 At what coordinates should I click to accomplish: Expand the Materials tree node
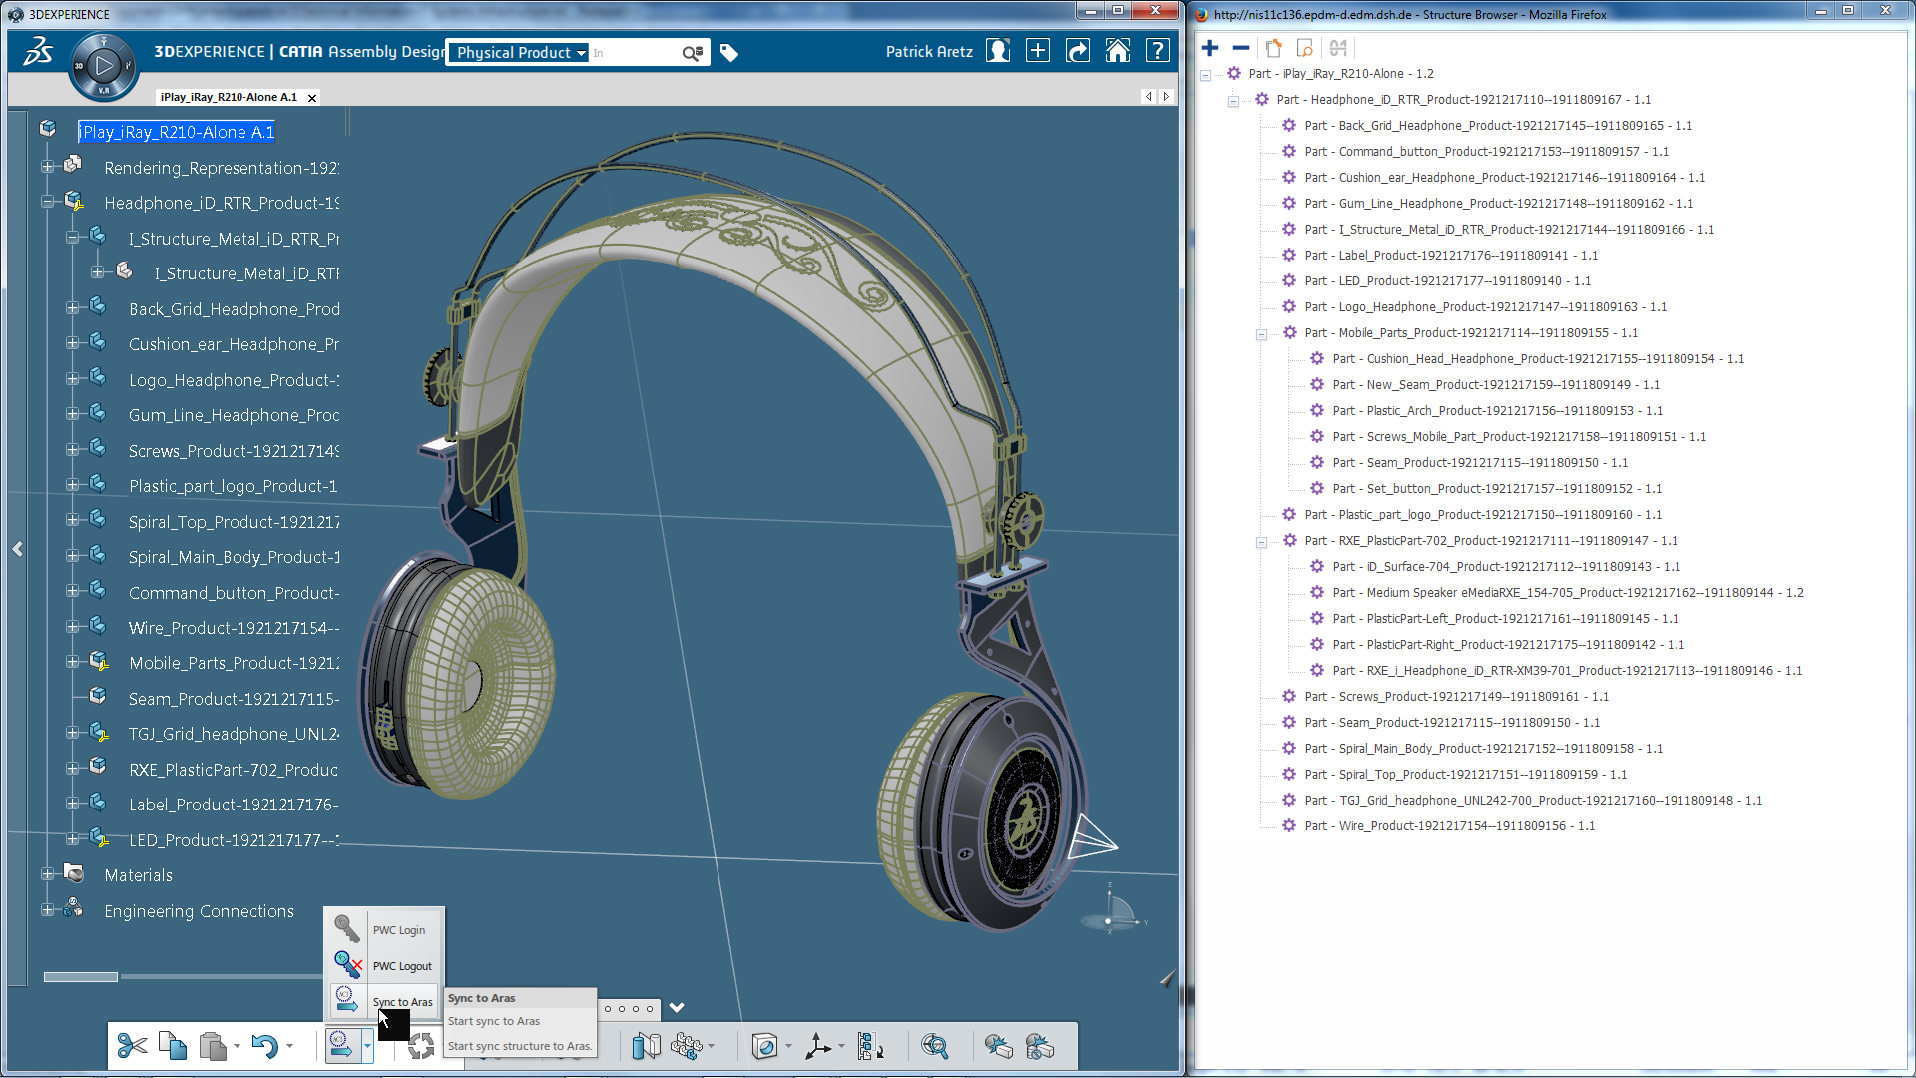click(47, 874)
